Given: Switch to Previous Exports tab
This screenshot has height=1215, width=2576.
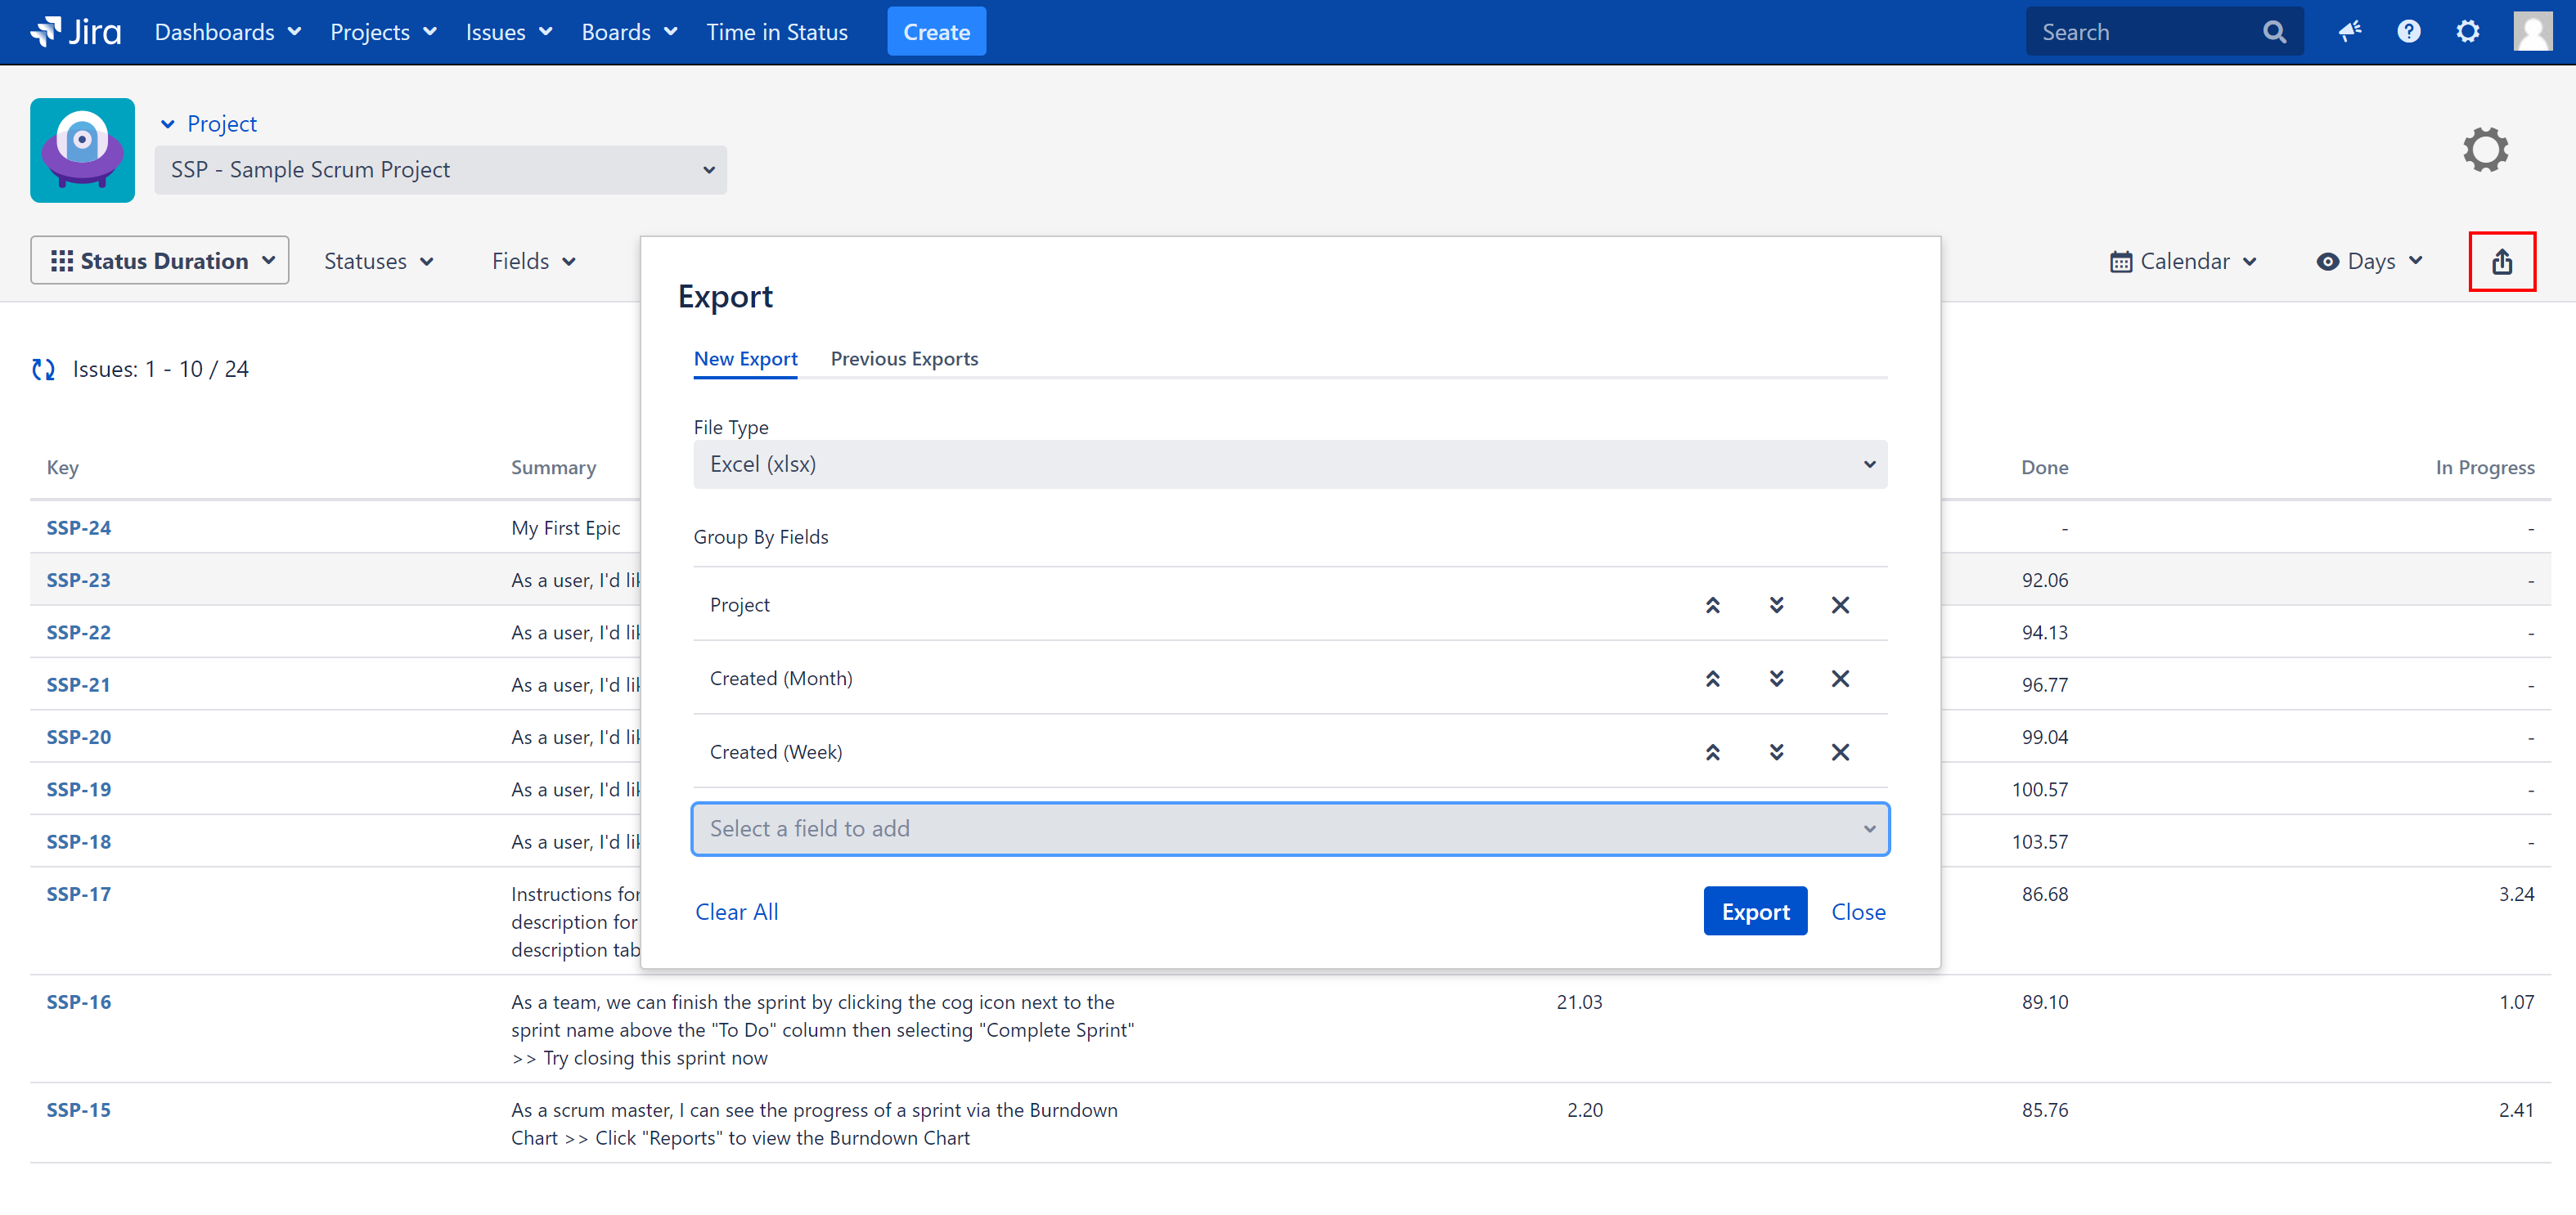Looking at the screenshot, I should pos(903,359).
